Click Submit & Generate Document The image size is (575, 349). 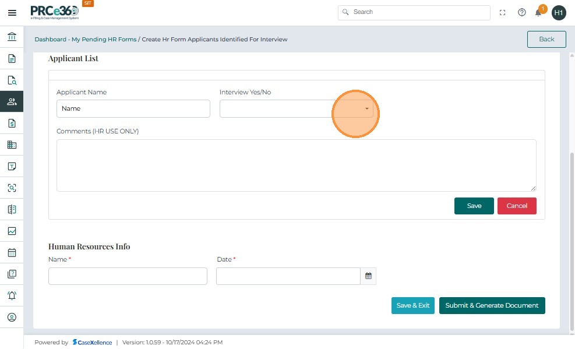[492, 305]
